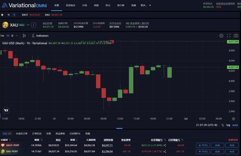Toggle percent scale on price axis
Screen dimensions: 241x156
click(223, 125)
